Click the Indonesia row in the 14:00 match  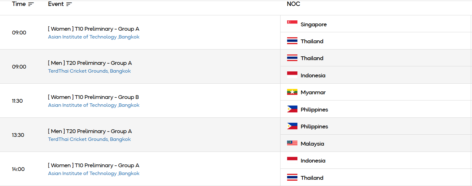313,160
